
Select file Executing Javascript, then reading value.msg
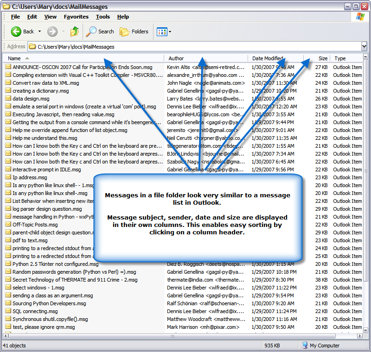(x=64, y=114)
